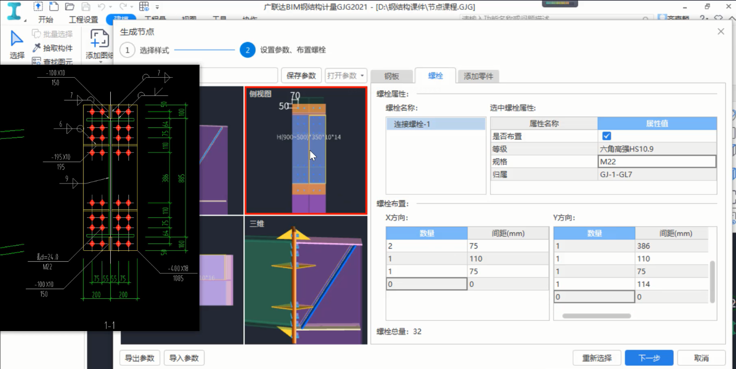Click the 螺栓总量 32 text
The image size is (736, 369).
coord(399,331)
